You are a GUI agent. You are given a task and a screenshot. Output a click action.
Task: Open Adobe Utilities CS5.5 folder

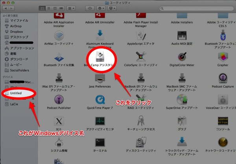pos(223,16)
